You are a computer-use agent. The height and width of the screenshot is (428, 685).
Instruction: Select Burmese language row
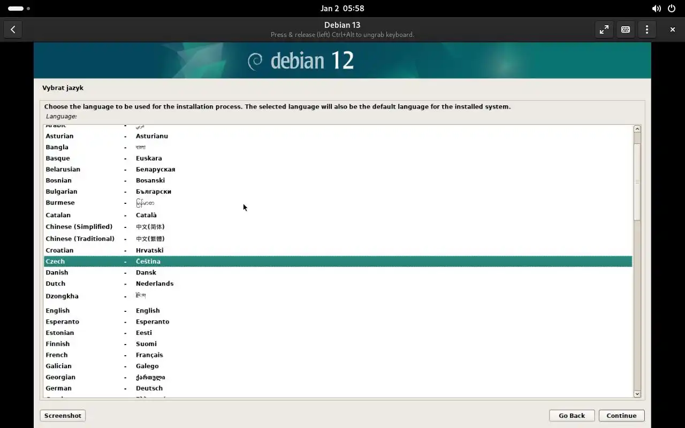[338, 203]
